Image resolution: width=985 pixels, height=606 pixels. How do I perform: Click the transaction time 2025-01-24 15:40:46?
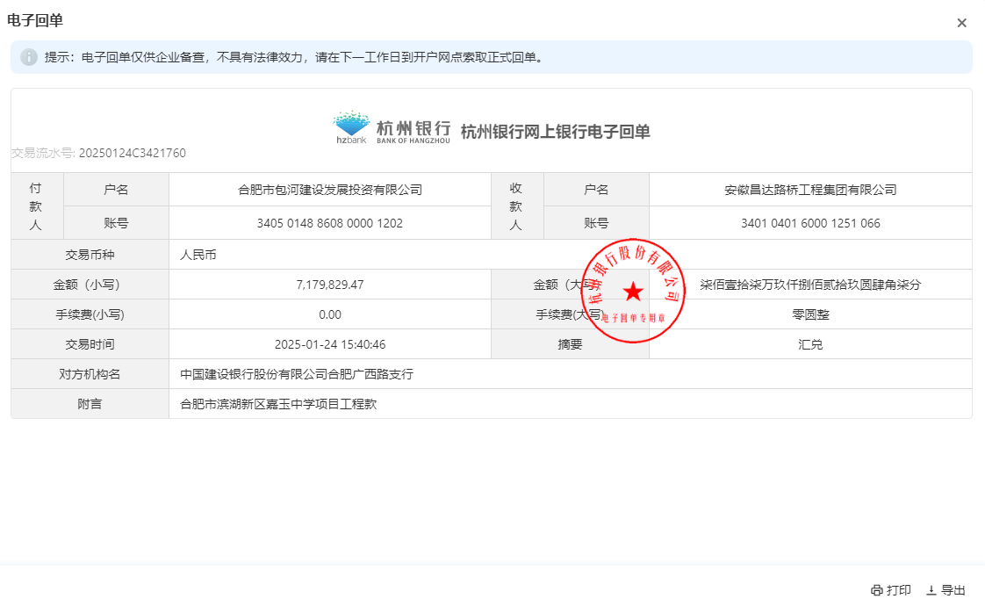(330, 344)
